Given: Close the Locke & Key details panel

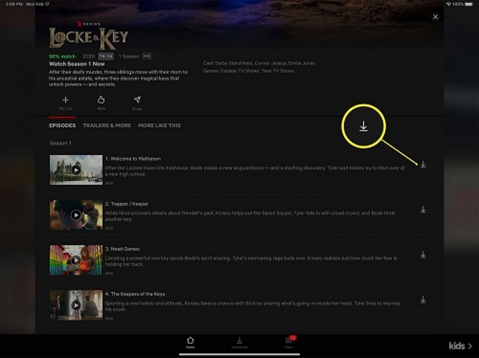Looking at the screenshot, I should click(x=435, y=17).
